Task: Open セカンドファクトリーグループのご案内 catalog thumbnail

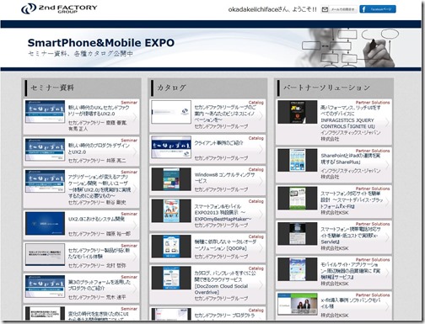Action: (x=171, y=112)
